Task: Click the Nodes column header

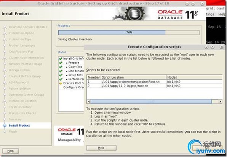Action: click(194, 77)
